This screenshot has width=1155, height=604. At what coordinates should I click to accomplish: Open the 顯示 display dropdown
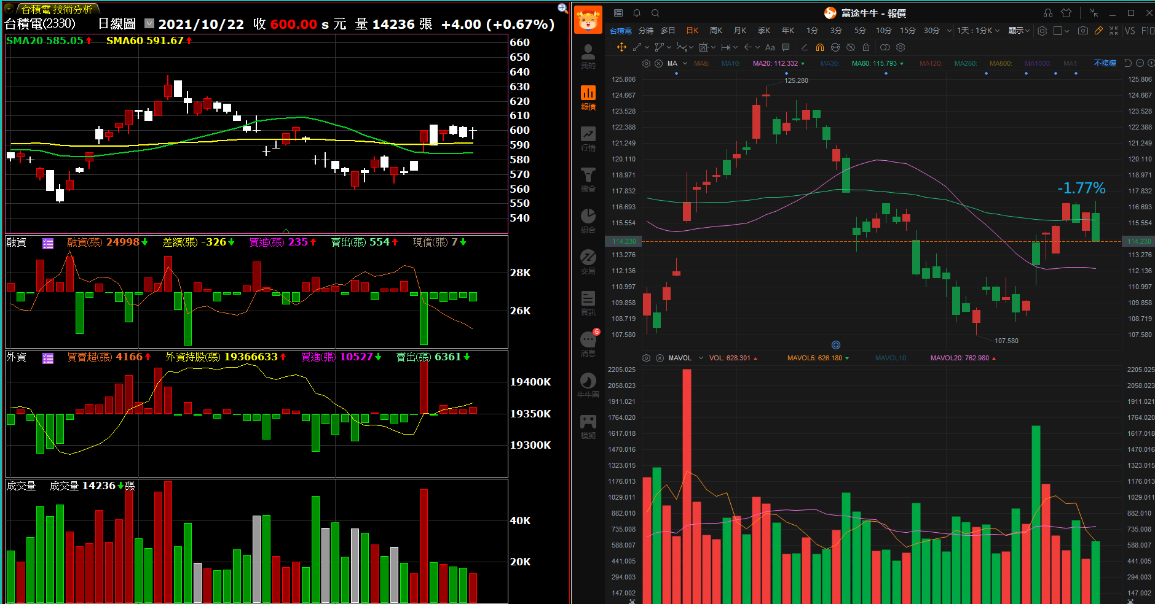pos(1019,30)
